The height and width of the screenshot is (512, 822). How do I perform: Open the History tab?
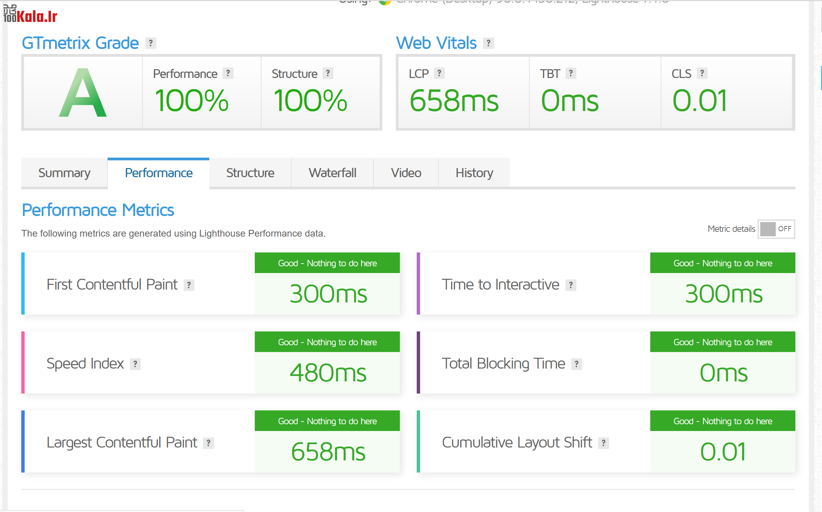tap(474, 173)
